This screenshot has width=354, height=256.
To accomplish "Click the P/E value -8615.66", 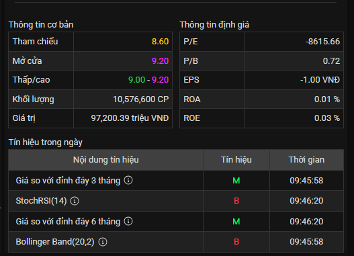I will click(322, 42).
